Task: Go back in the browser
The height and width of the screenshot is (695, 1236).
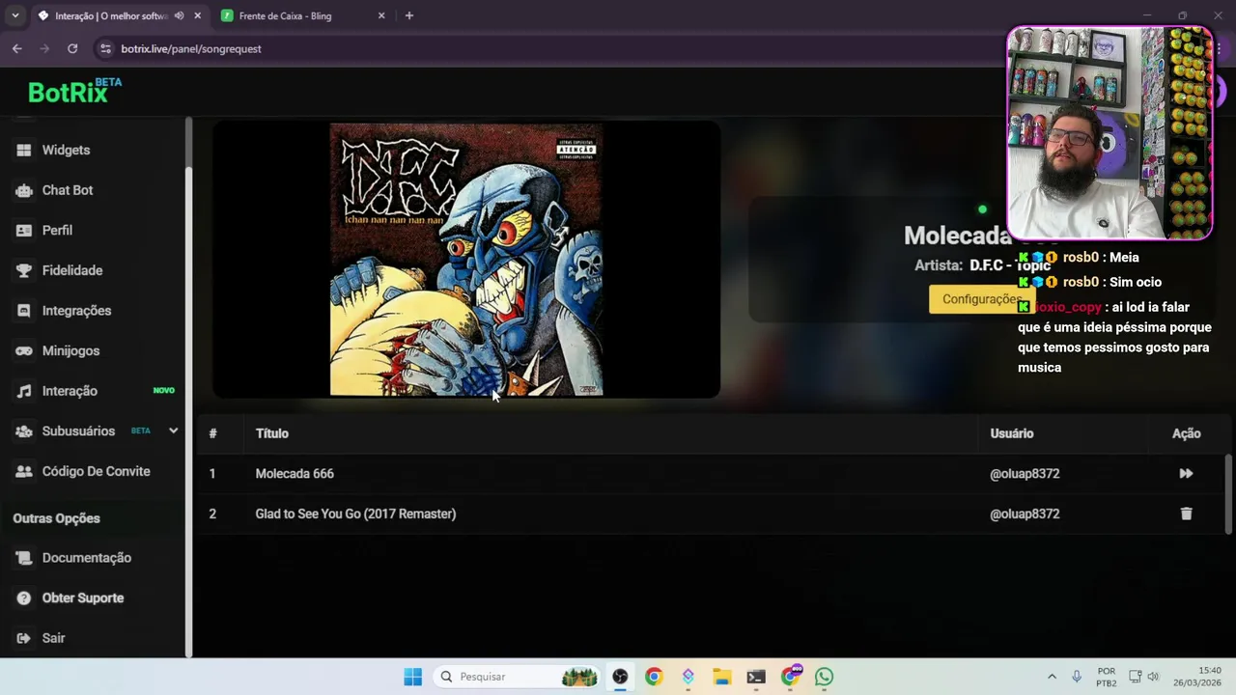Action: click(17, 48)
